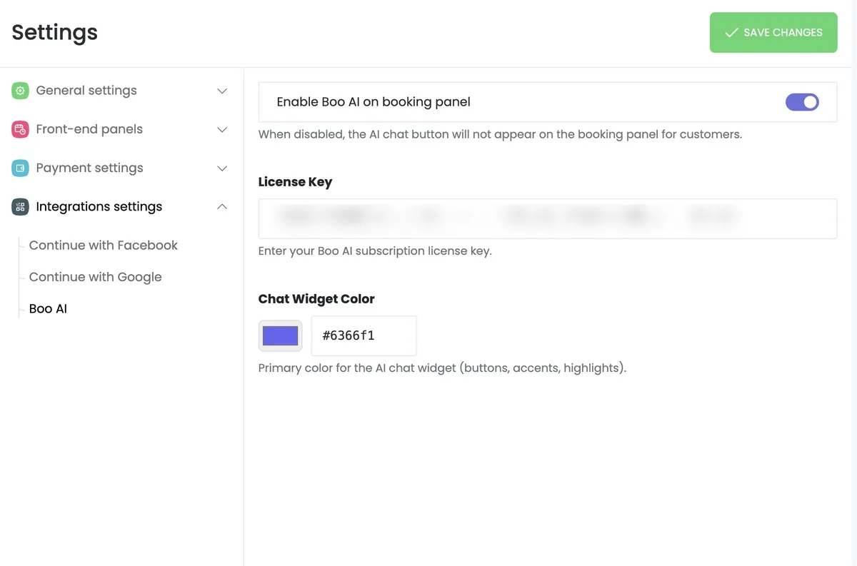
Task: Click the License Key input field
Action: 547,218
